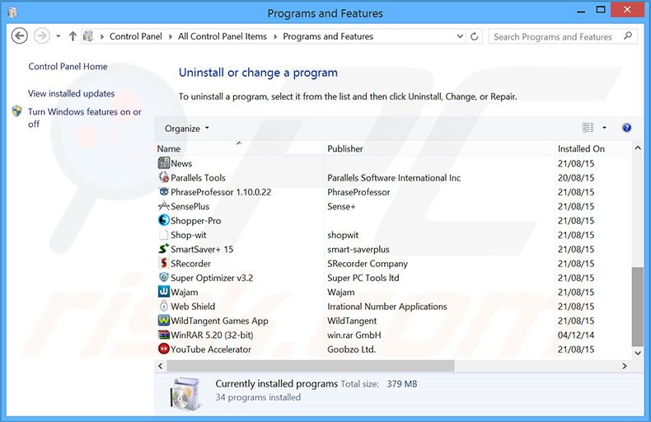Select the PhraseProfessor 1.10.0.22 entry
This screenshot has width=651, height=422.
coord(221,192)
